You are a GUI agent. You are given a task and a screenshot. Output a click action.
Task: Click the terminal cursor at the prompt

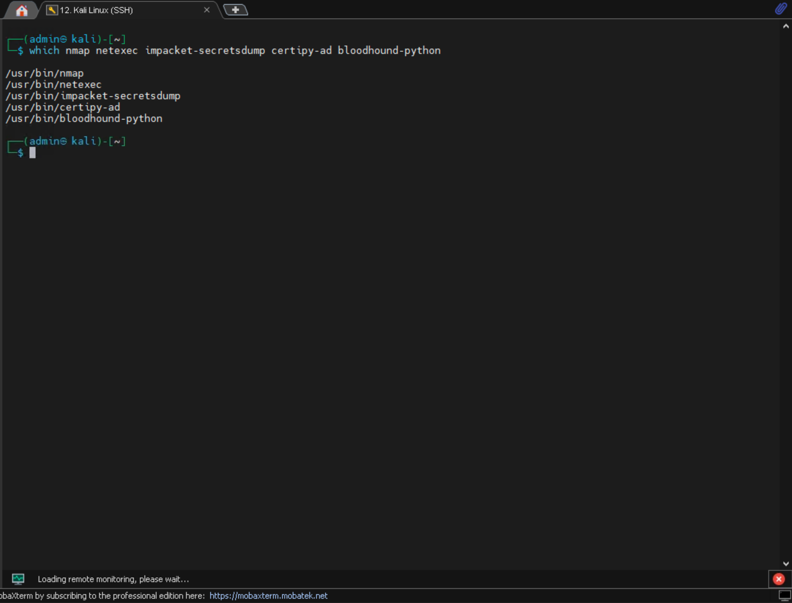pos(32,153)
